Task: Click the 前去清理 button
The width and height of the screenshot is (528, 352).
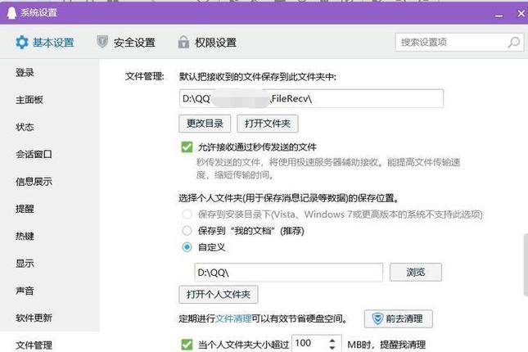Action: coord(399,318)
